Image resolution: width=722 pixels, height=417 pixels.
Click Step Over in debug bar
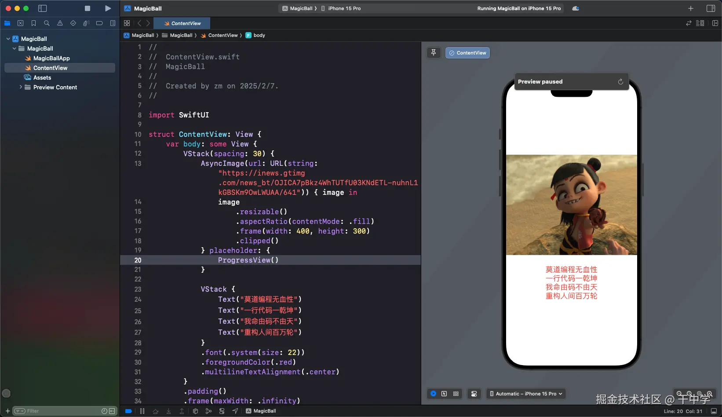click(155, 411)
